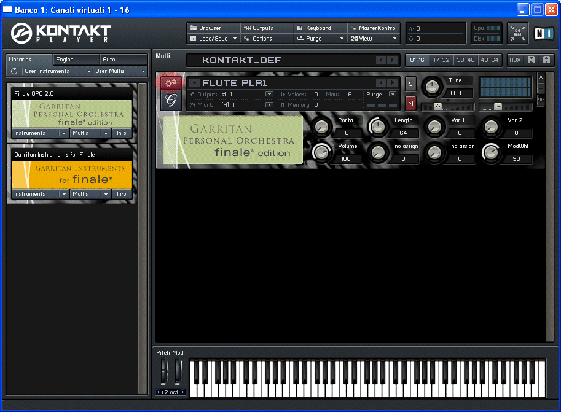Click Info button for Finale GPO 2.0

122,133
